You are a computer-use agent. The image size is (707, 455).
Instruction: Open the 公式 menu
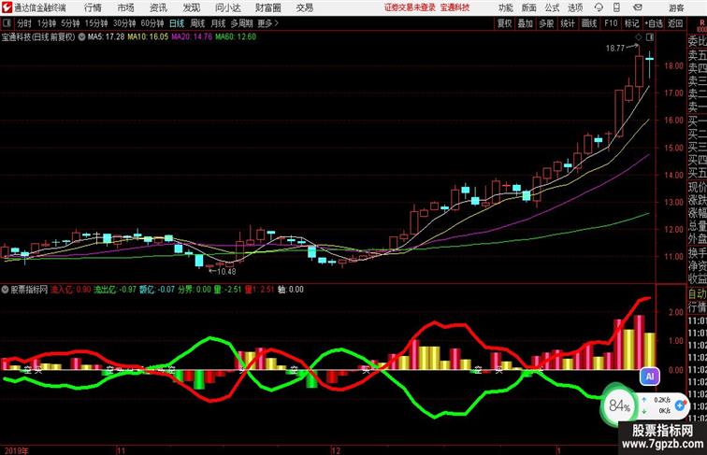(552, 7)
